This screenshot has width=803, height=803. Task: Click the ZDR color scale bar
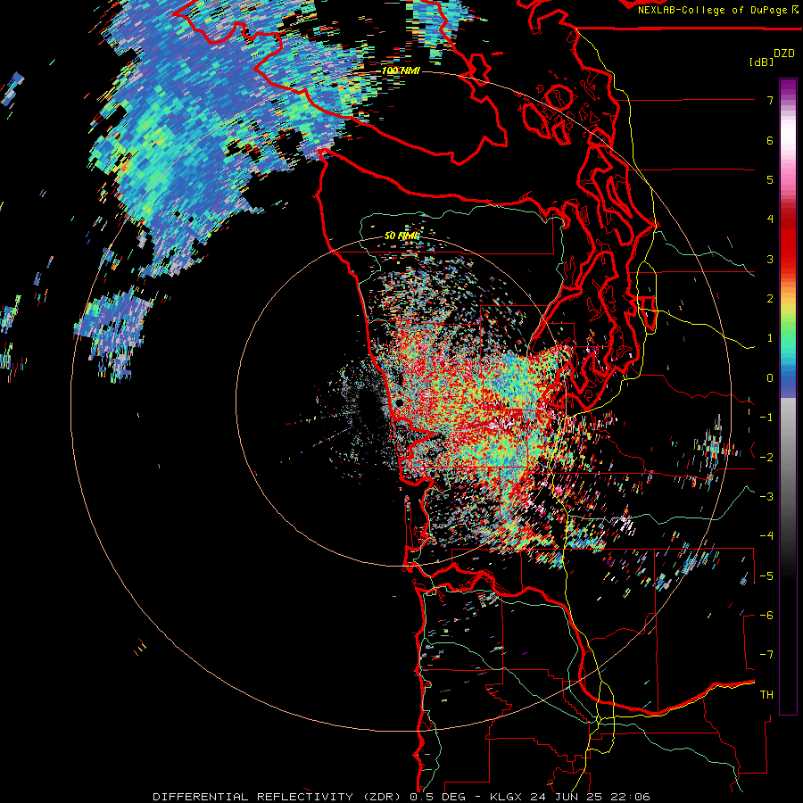[x=788, y=396]
